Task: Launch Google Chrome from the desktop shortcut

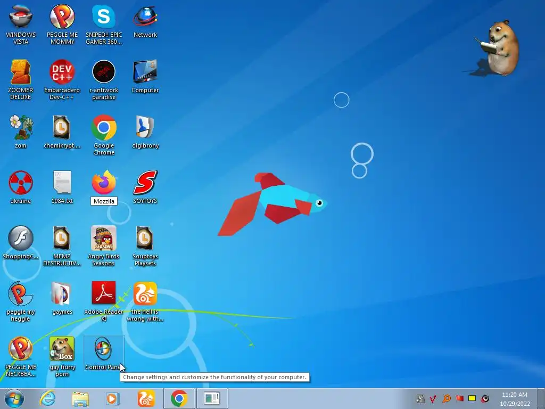Action: pos(104,135)
